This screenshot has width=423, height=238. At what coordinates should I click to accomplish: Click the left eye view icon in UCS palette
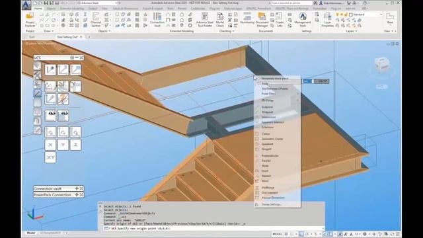pyautogui.click(x=50, y=116)
